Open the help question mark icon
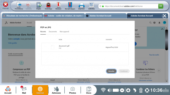170x95 pixels. (154, 23)
